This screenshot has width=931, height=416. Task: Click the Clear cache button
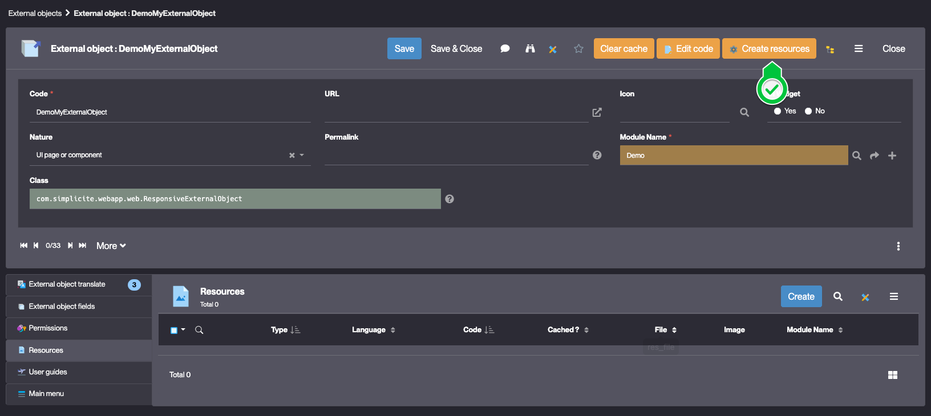pyautogui.click(x=624, y=49)
